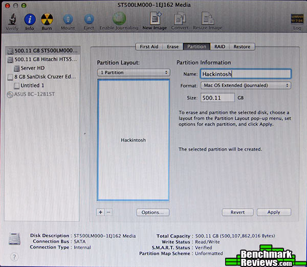Screen dimensions: 307x267
Task: Open partition Options dialog
Action: (x=152, y=212)
